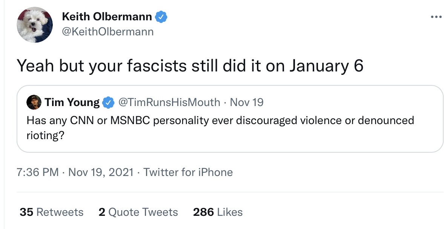Click the verified badge beside Keith Olbermann
This screenshot has height=229, width=444.
click(x=161, y=17)
